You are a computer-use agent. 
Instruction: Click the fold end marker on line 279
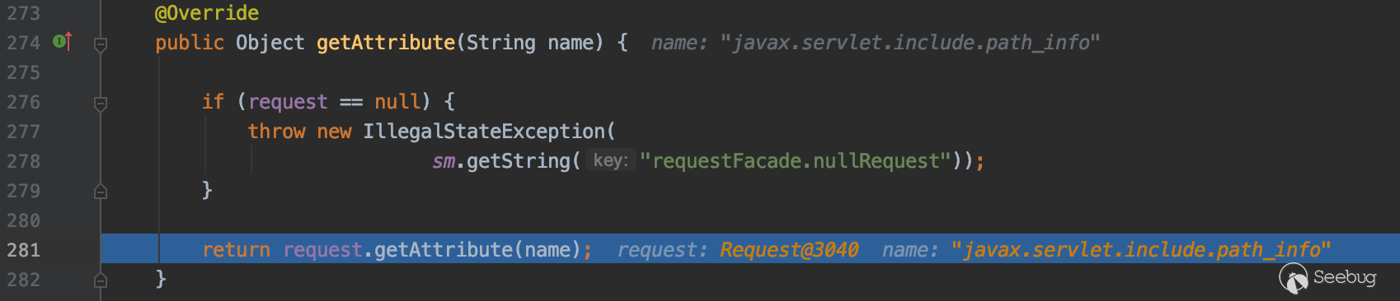[x=101, y=192]
